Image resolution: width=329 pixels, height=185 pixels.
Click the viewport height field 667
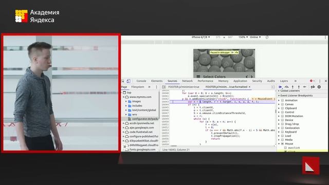click(230, 37)
